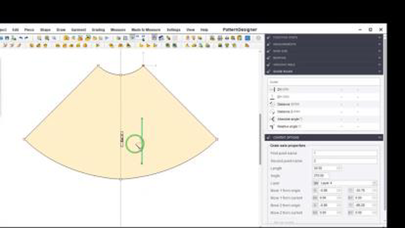Click the right side panel scrollbar

[385, 124]
